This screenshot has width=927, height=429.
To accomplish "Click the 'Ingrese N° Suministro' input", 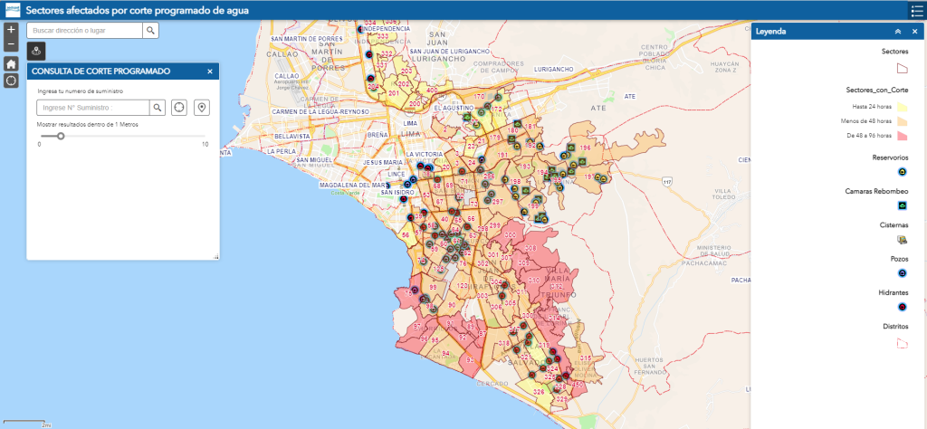I will pyautogui.click(x=92, y=108).
